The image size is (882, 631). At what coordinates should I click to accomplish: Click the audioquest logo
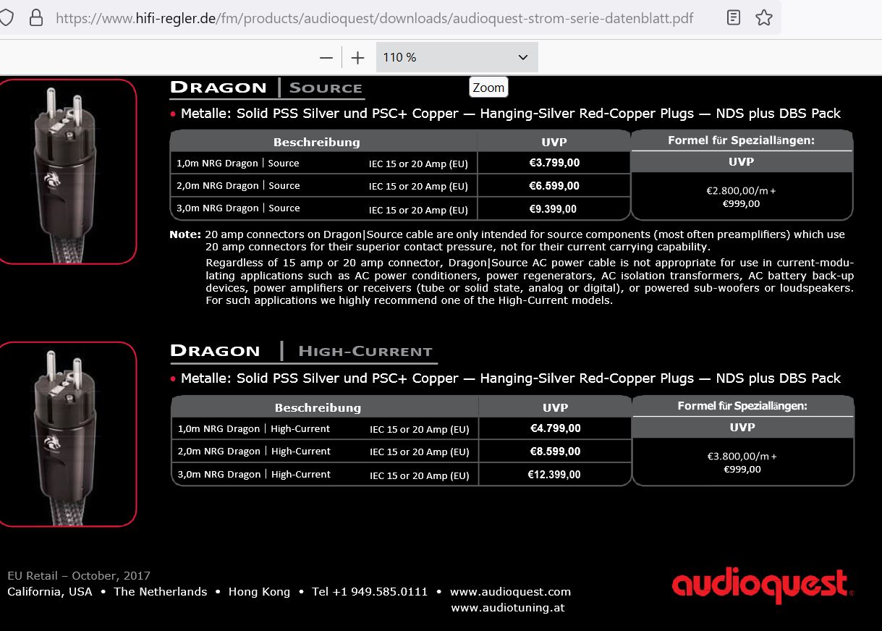click(x=763, y=585)
